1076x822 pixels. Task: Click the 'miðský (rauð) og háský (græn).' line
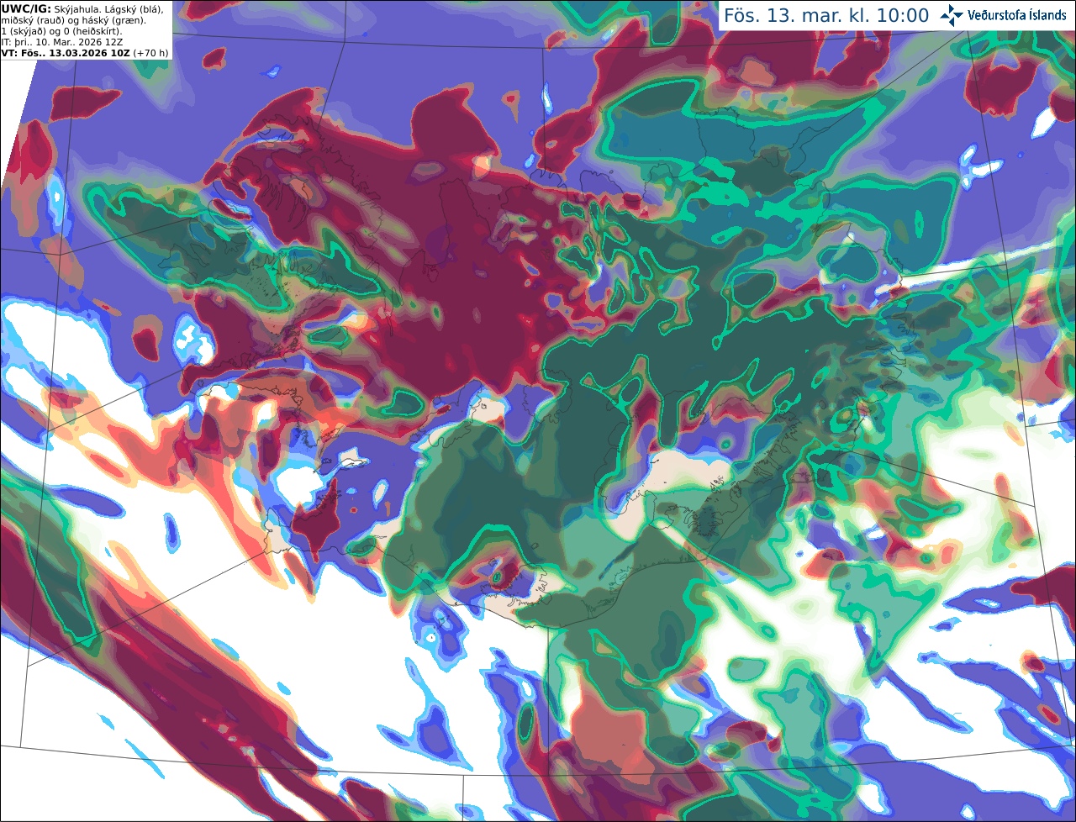click(73, 19)
